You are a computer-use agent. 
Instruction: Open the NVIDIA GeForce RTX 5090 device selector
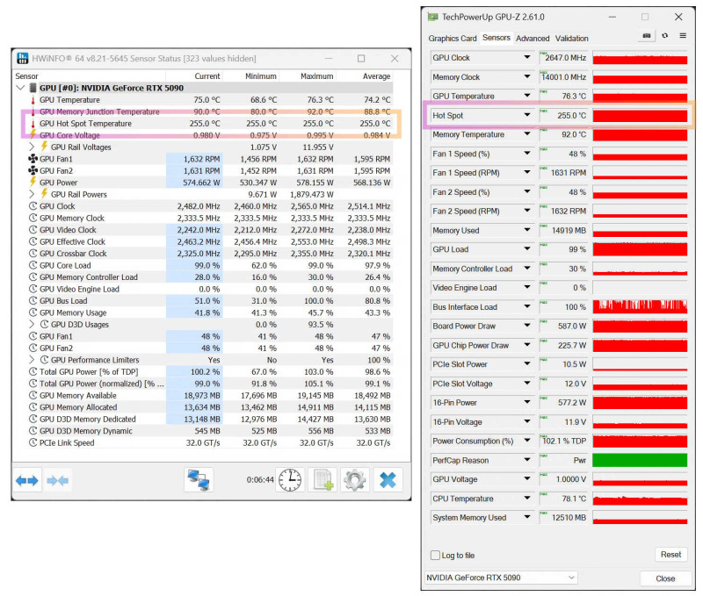point(501,578)
